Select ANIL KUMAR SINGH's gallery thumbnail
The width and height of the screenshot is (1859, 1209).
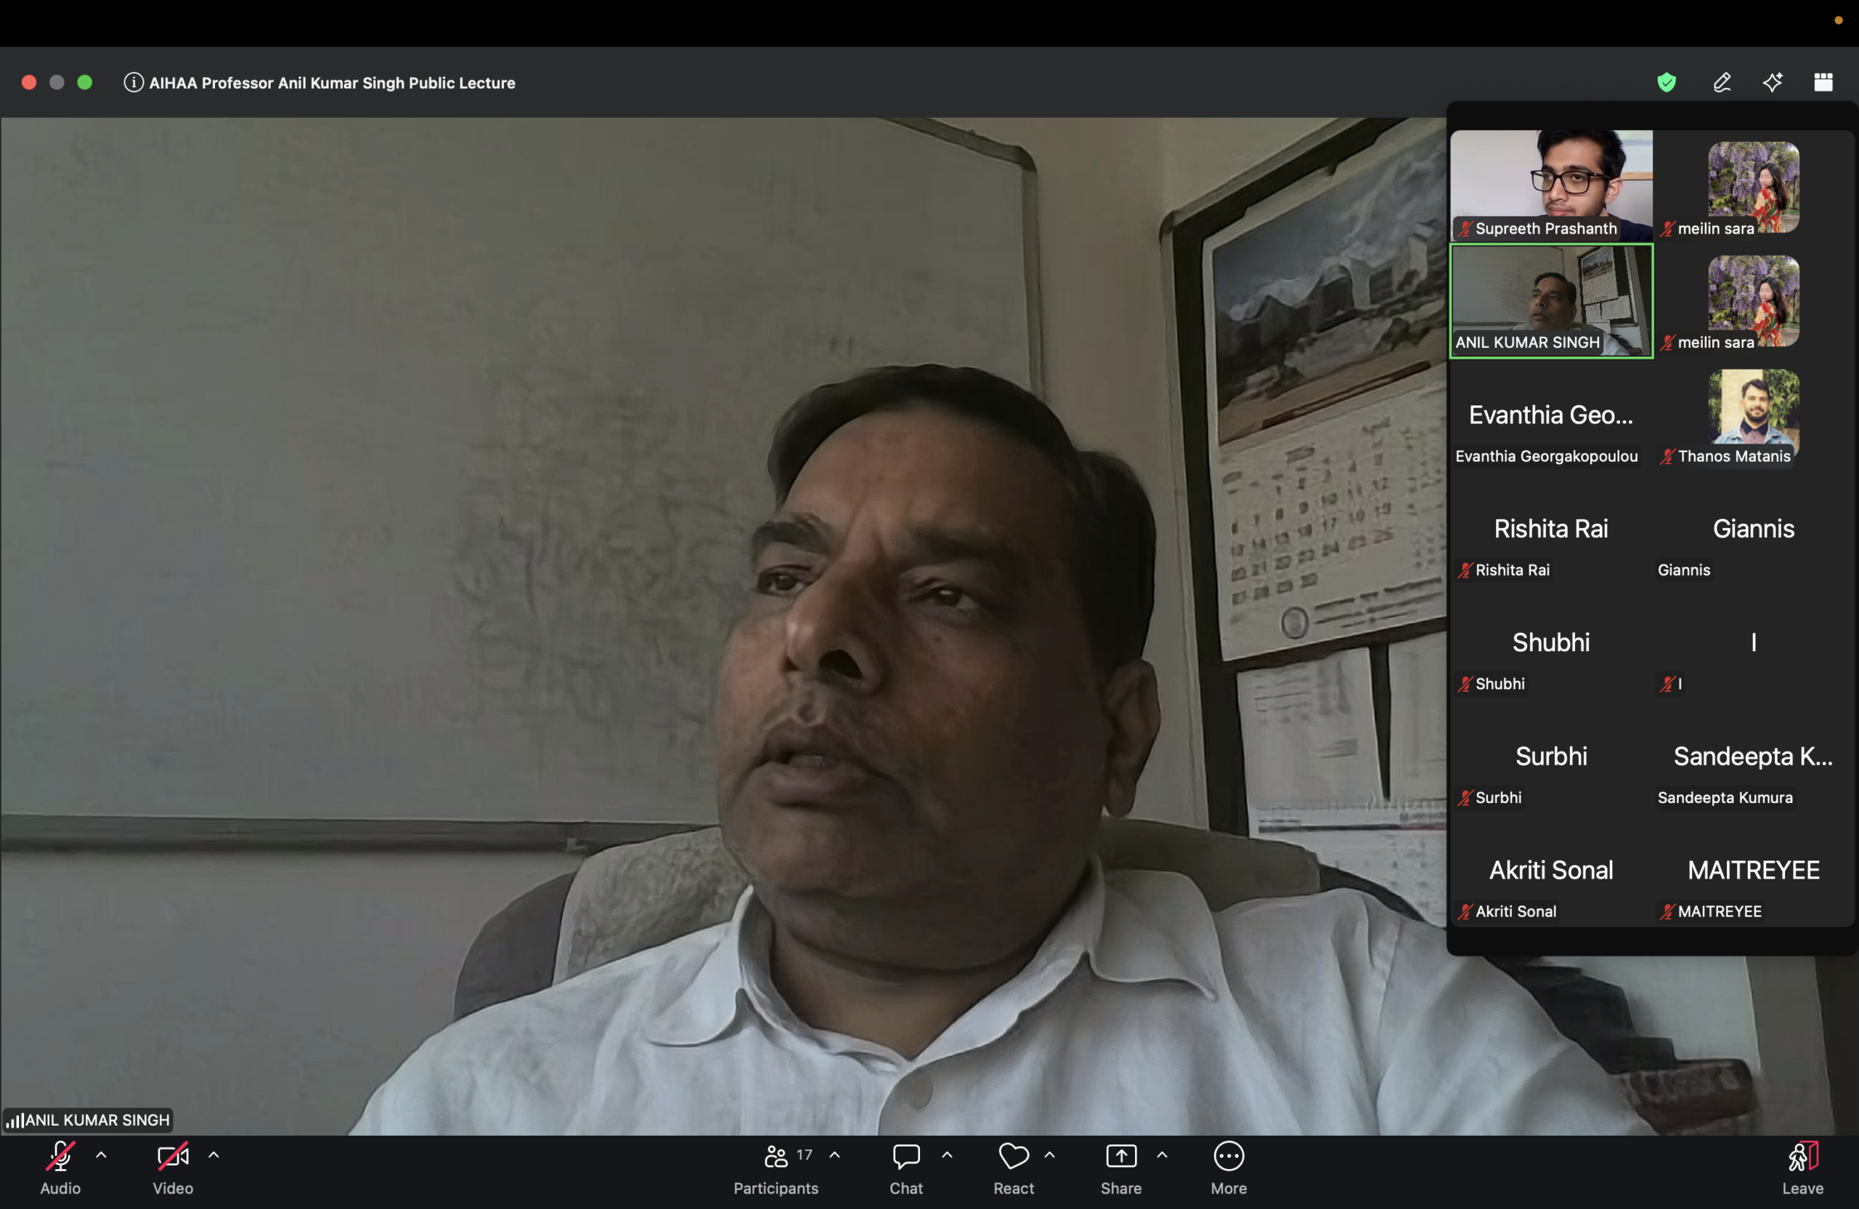[1551, 301]
